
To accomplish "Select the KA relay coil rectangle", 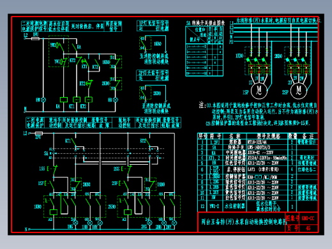I will [x=64, y=100].
